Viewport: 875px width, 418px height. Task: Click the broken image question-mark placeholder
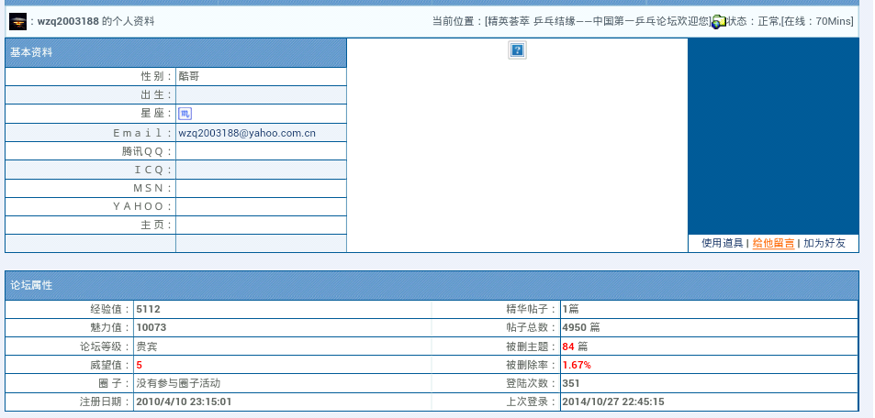pyautogui.click(x=517, y=50)
